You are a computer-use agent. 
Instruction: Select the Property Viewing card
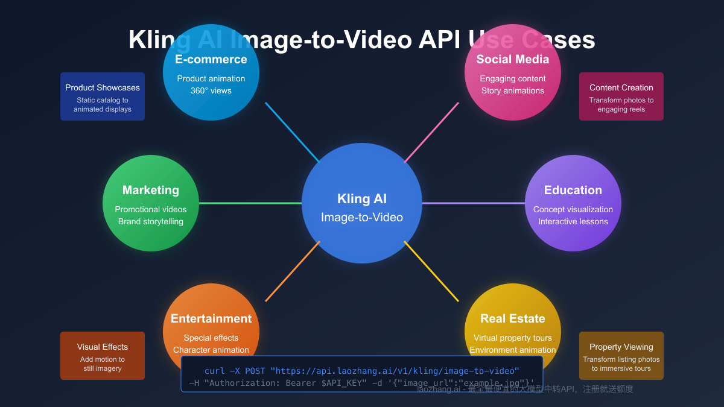tap(621, 356)
